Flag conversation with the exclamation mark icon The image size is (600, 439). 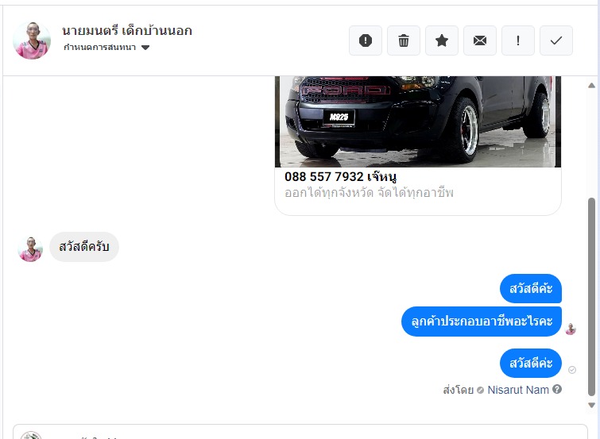click(518, 40)
